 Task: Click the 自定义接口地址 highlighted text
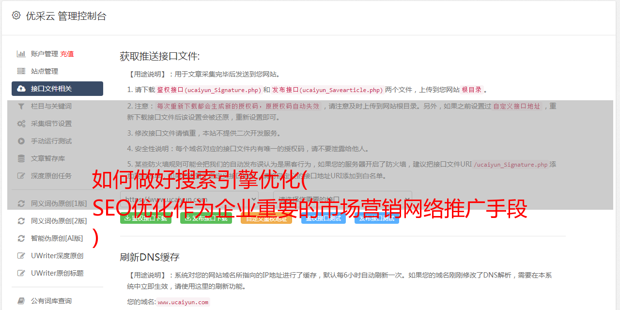tap(517, 106)
